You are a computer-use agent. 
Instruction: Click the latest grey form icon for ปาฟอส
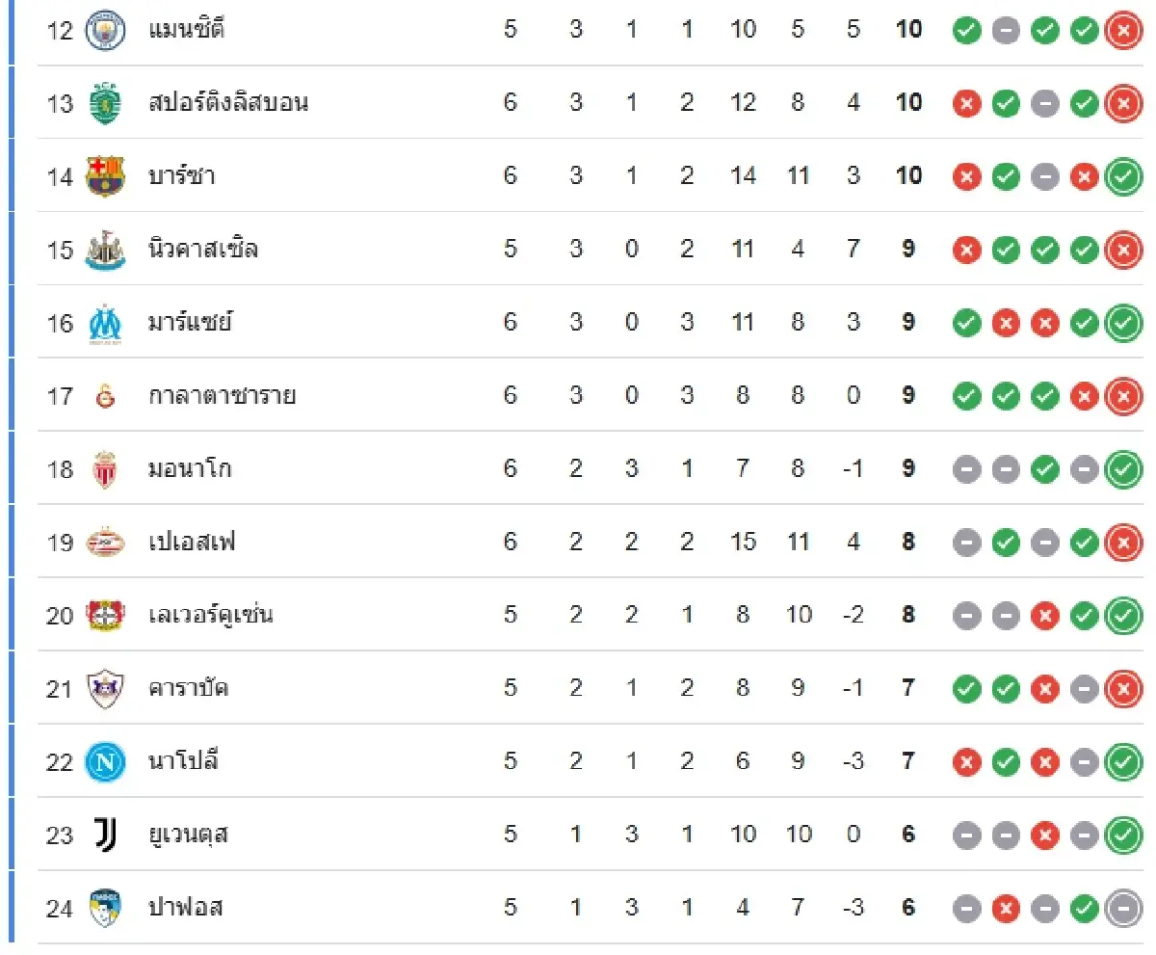click(x=1122, y=908)
